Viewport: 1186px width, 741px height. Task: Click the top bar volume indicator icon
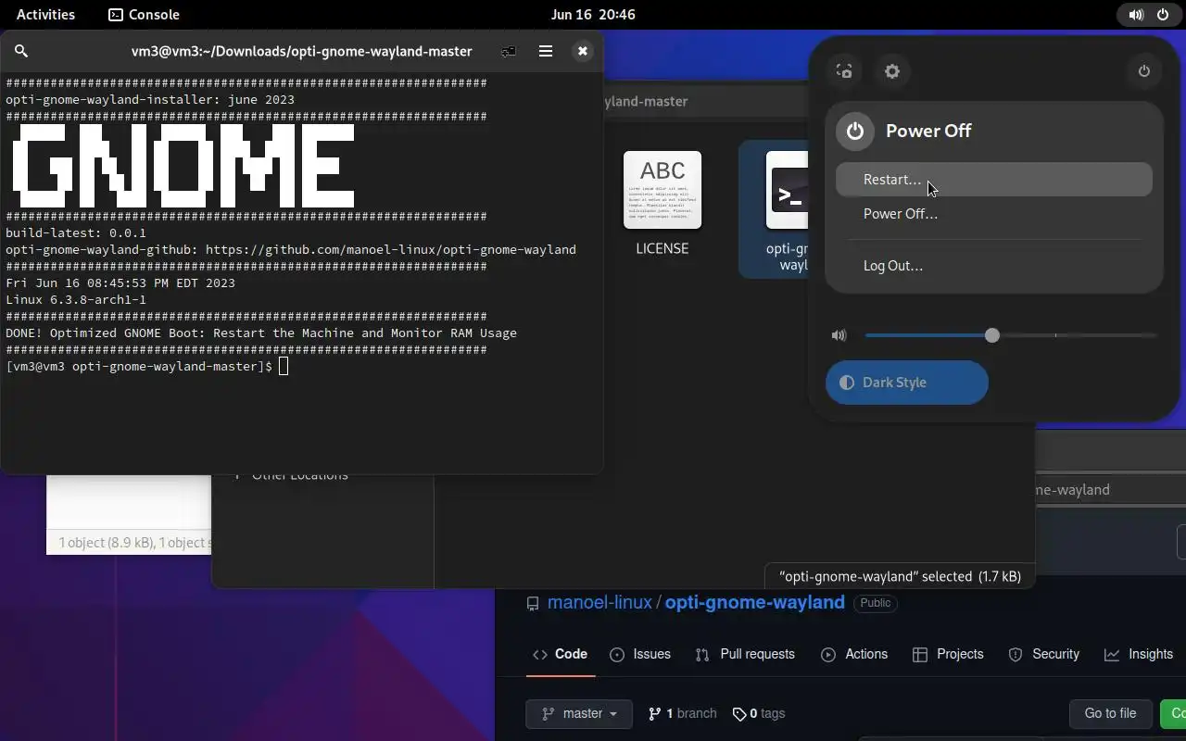(1136, 14)
